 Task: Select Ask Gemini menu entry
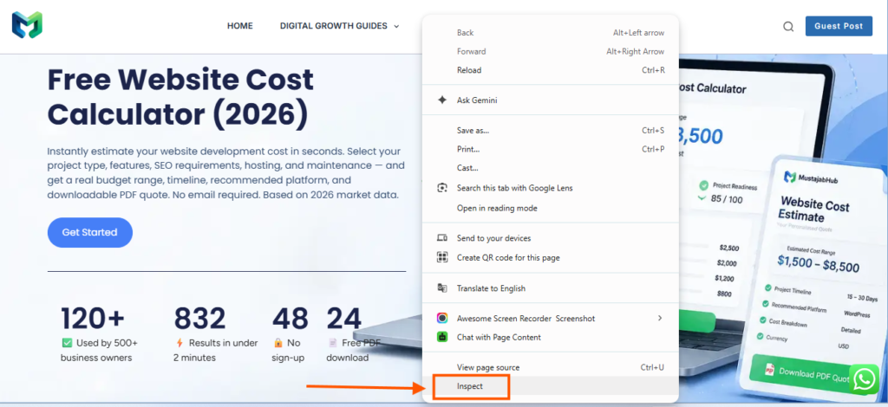pyautogui.click(x=551, y=100)
